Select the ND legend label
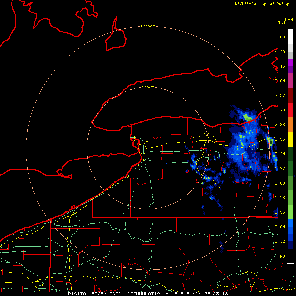Screen dimensions: 296x296 pyautogui.click(x=283, y=256)
